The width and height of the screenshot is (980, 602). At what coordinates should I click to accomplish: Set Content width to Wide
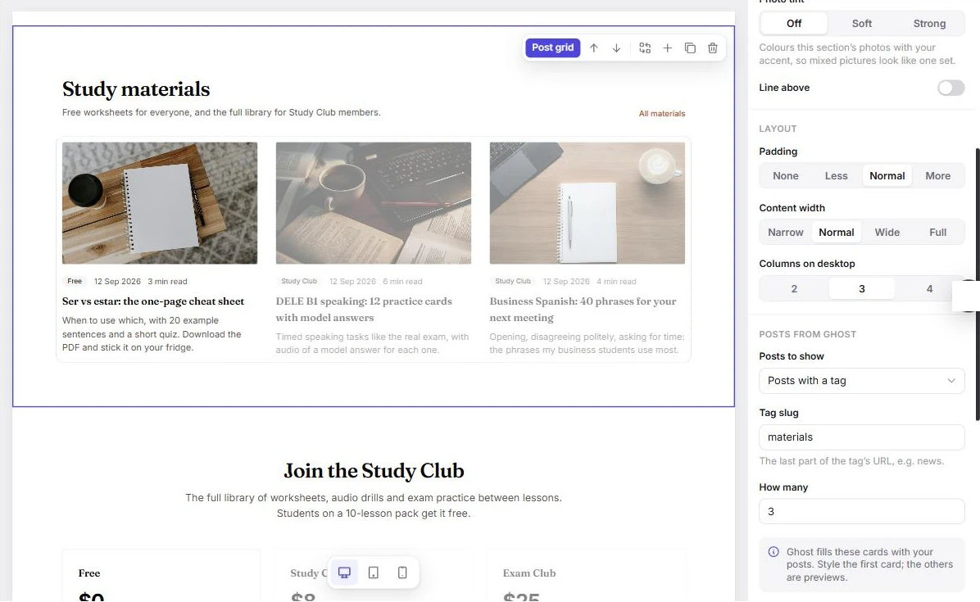887,233
